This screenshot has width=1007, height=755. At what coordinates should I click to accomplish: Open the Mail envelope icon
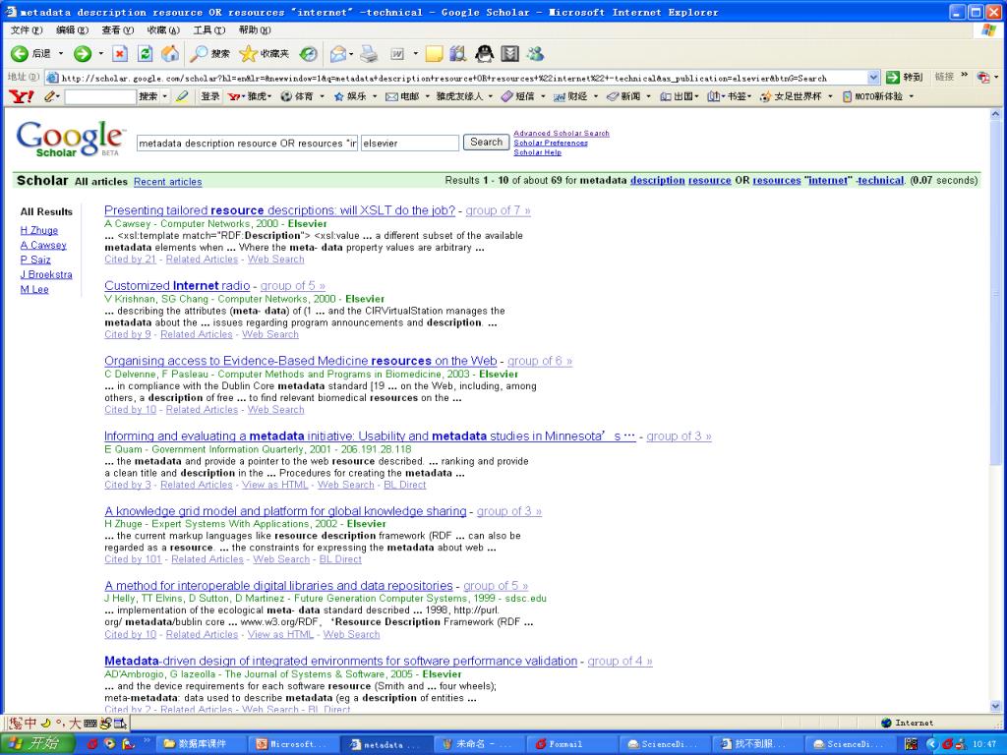point(337,54)
